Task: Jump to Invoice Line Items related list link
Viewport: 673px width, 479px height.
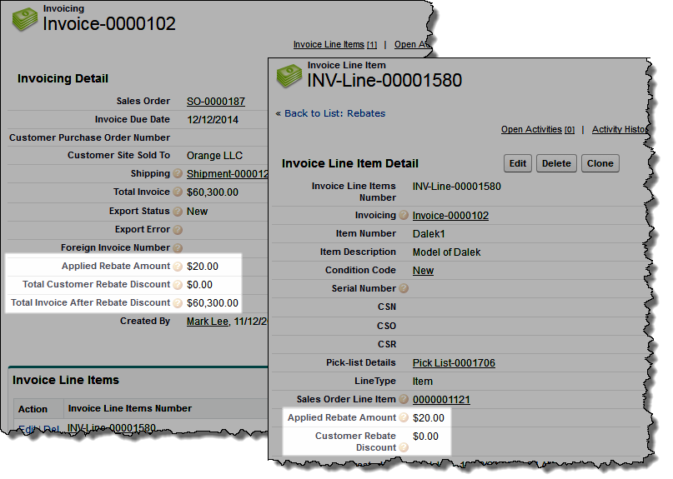Action: (x=329, y=45)
